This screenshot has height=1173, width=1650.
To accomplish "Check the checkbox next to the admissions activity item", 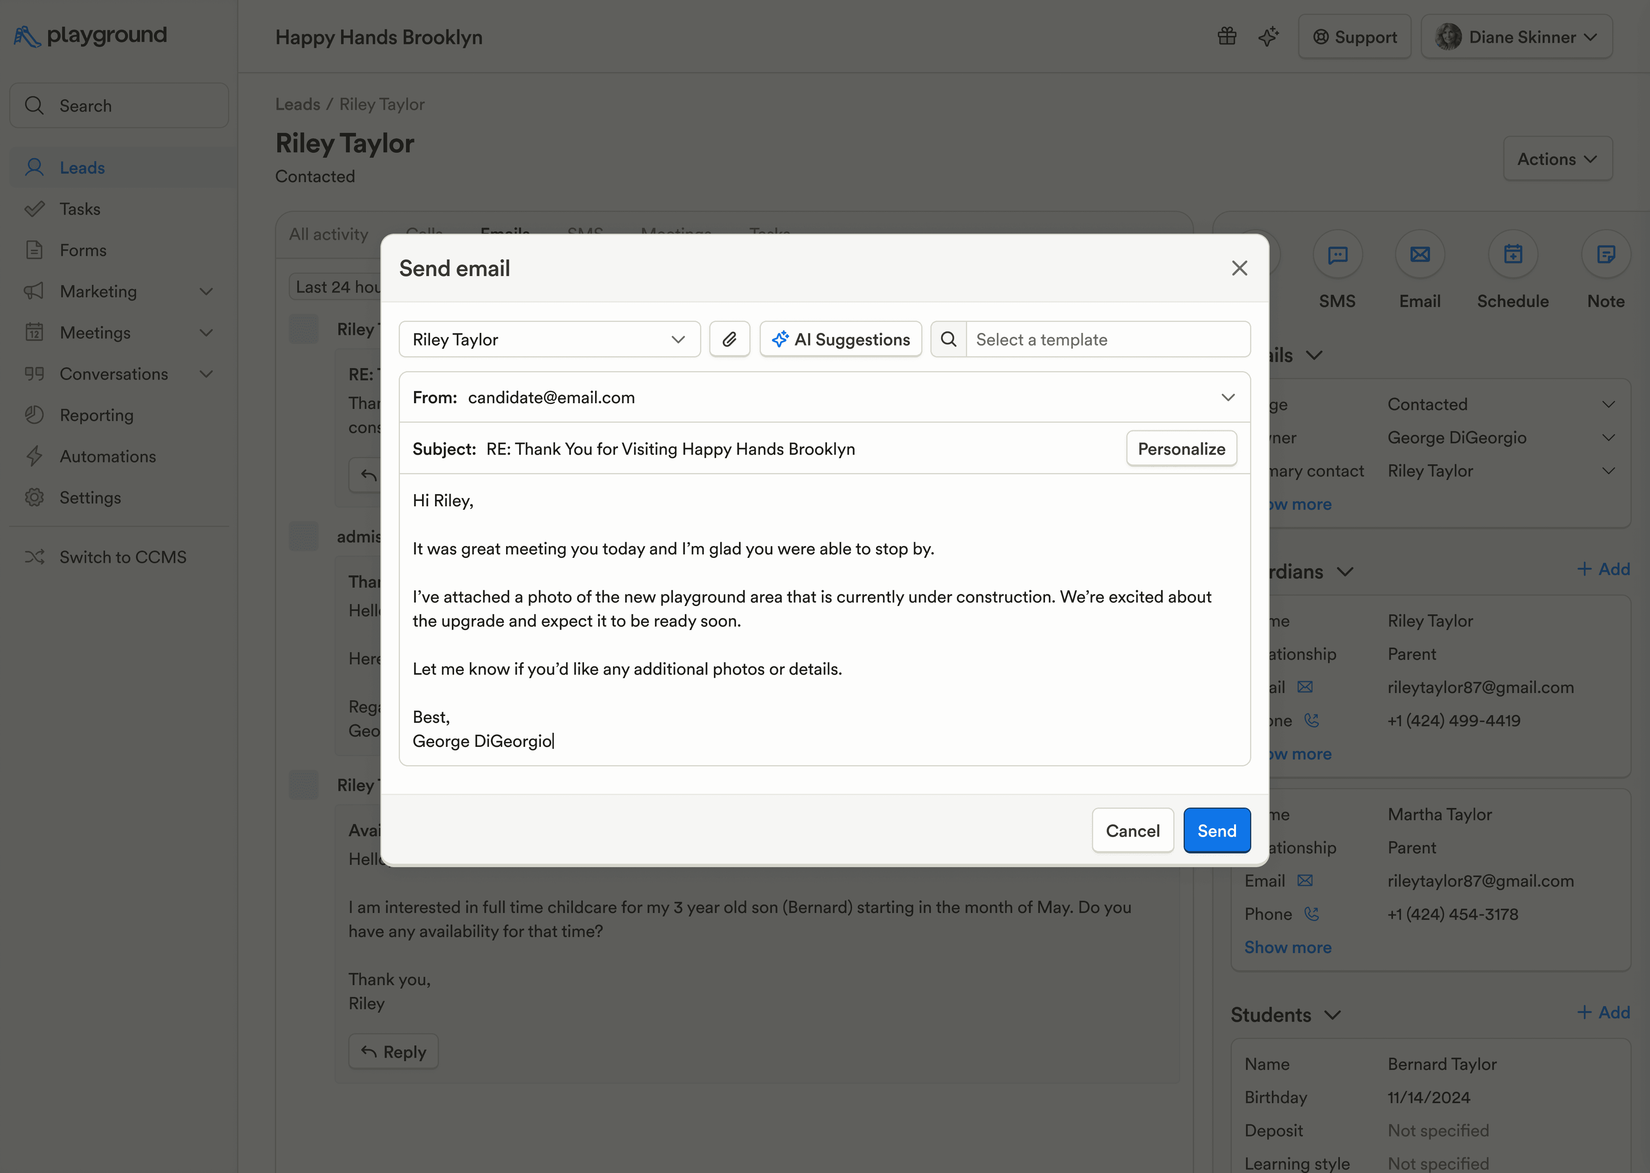I will click(303, 536).
